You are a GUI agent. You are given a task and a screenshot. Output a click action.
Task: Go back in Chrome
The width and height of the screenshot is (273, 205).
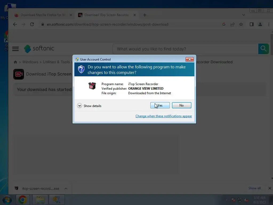click(15, 24)
